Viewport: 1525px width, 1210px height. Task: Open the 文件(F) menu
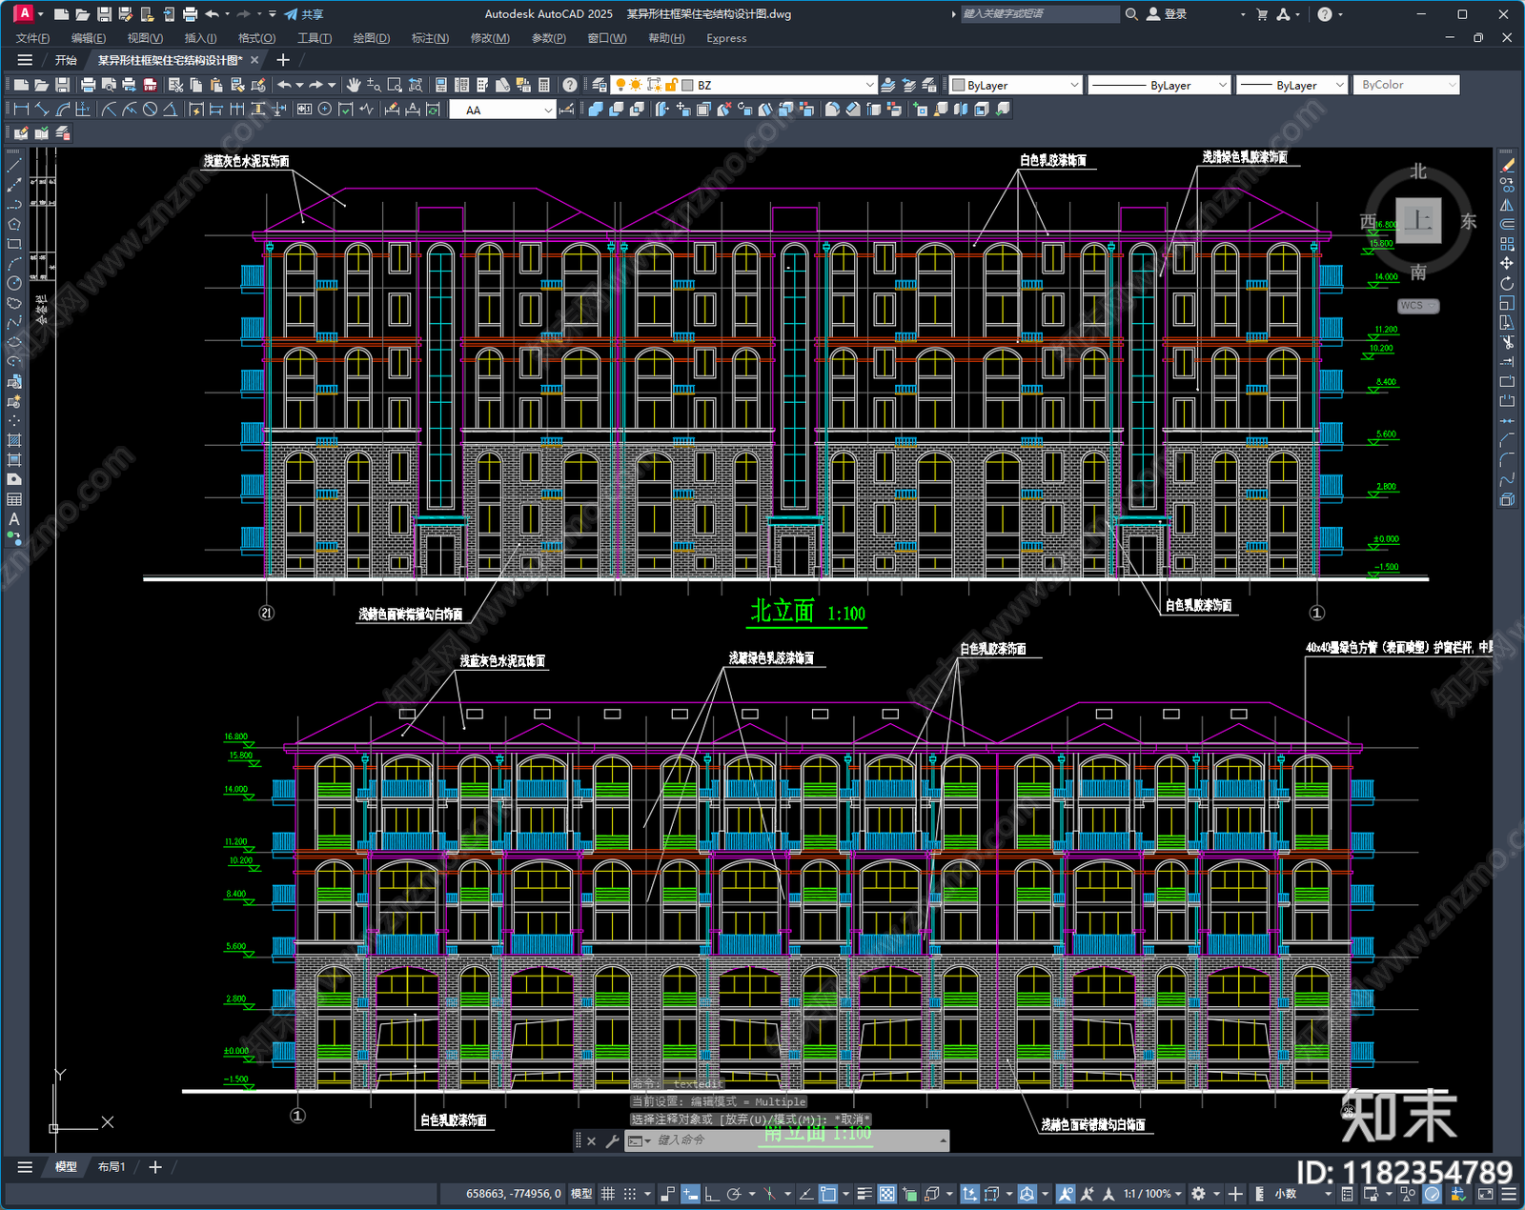click(x=32, y=38)
